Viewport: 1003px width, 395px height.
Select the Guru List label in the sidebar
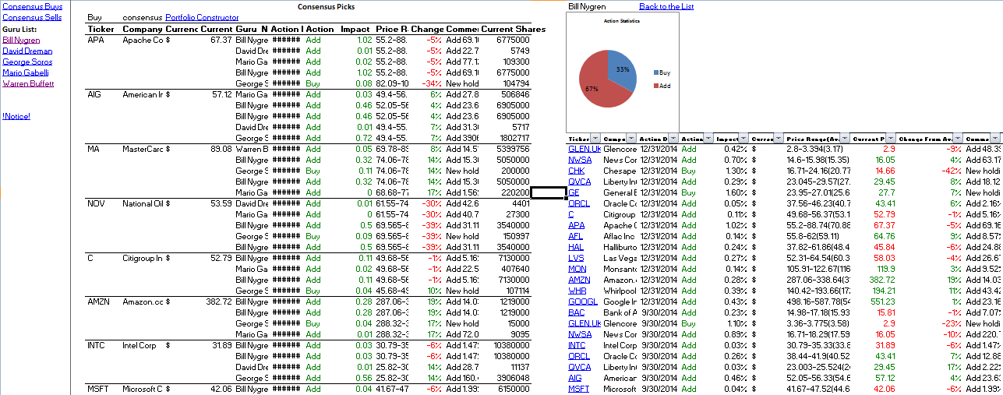(20, 29)
